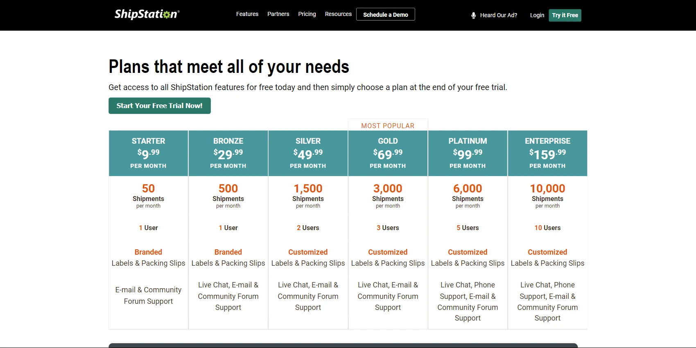Click Starter's E-mail & Community Forum Support

148,295
